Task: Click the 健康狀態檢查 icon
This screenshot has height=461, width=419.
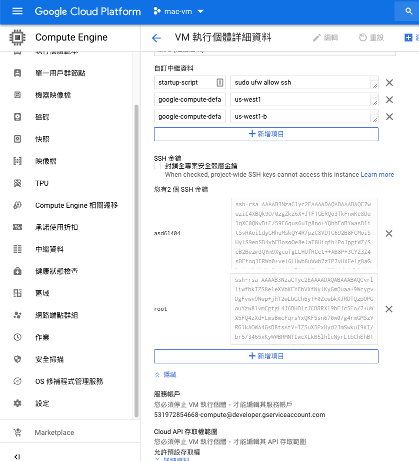Action: pyautogui.click(x=17, y=271)
